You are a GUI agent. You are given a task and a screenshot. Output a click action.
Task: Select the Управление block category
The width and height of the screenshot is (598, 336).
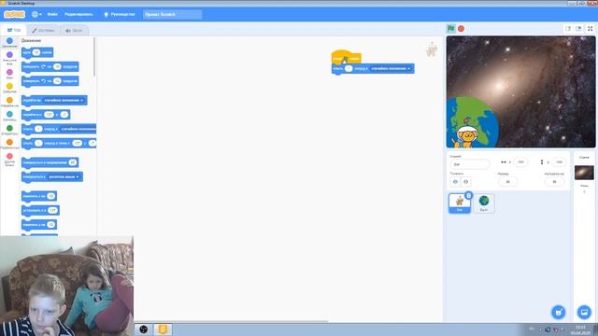(x=9, y=102)
